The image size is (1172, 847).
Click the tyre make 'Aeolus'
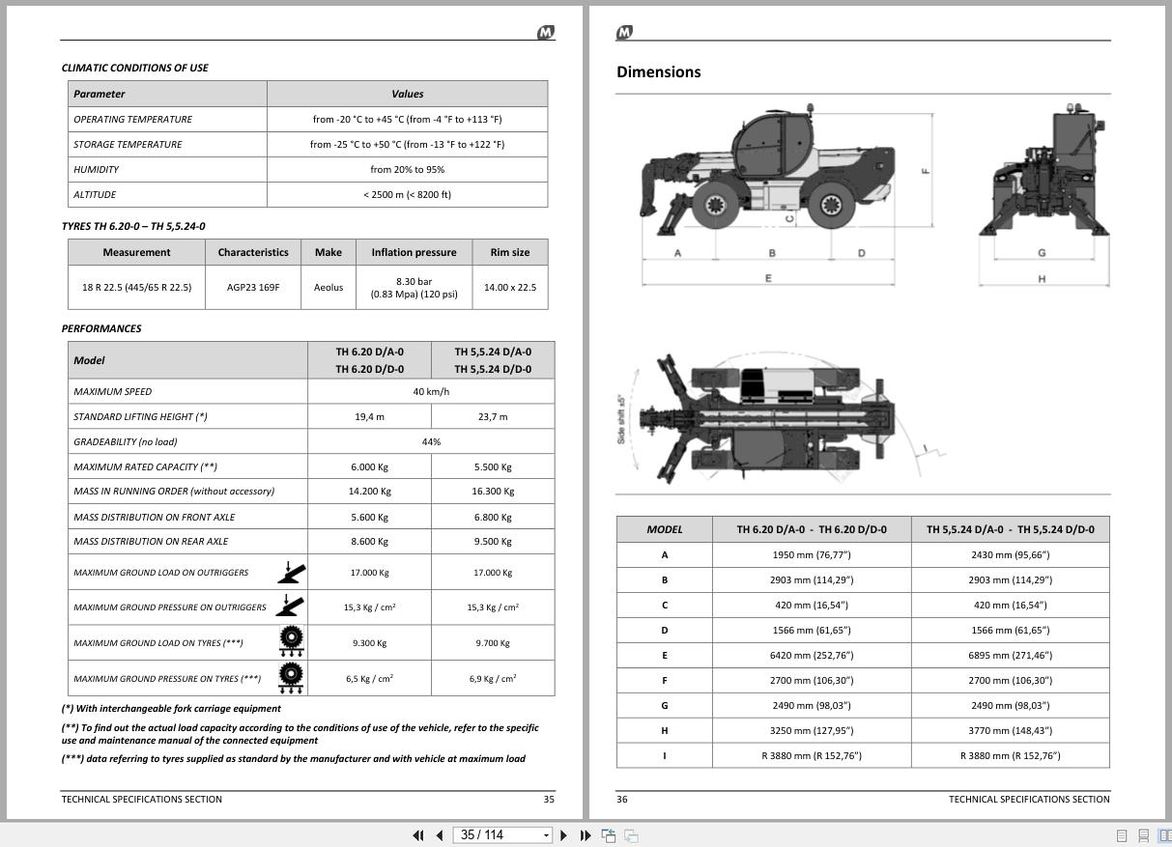pyautogui.click(x=329, y=287)
